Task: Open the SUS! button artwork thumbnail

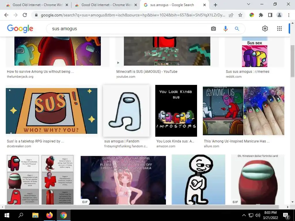Action: (x=52, y=111)
